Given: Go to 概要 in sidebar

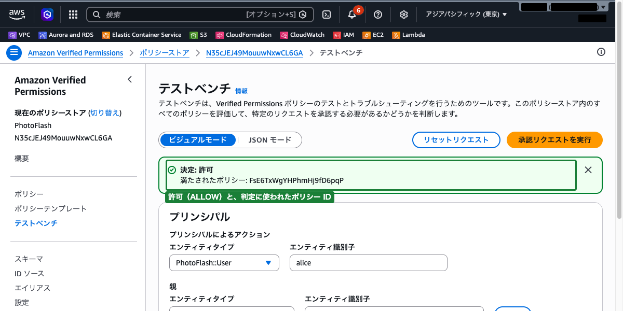Looking at the screenshot, I should [x=22, y=159].
